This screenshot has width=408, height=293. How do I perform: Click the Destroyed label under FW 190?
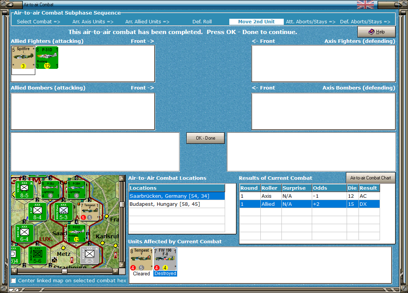tap(165, 273)
